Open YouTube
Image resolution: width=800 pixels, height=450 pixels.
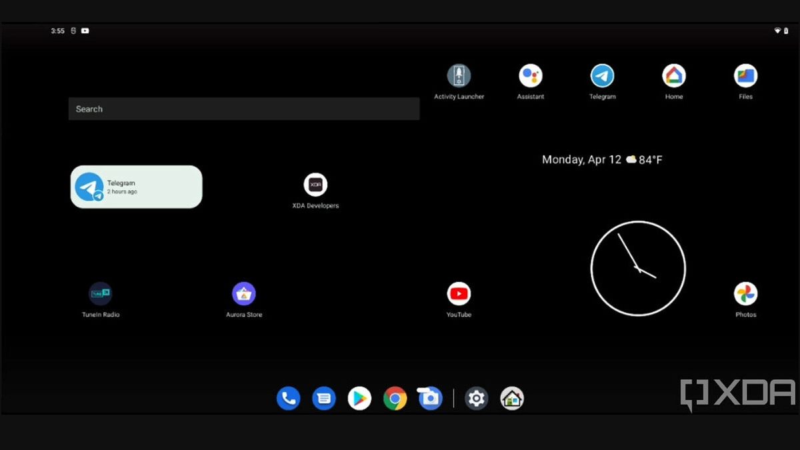459,293
